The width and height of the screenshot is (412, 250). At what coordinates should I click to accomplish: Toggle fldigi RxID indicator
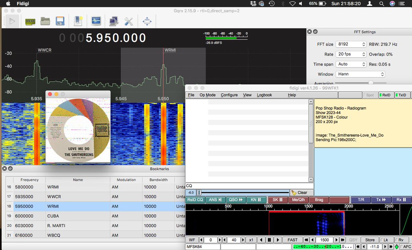pyautogui.click(x=386, y=95)
